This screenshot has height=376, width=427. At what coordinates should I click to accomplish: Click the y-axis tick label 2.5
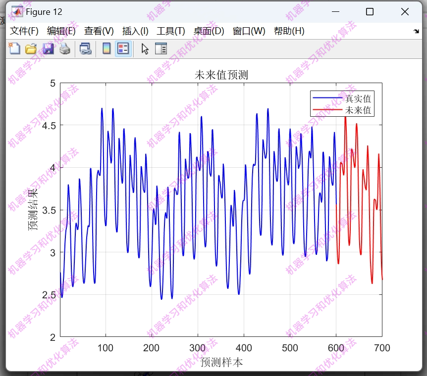[49, 295]
